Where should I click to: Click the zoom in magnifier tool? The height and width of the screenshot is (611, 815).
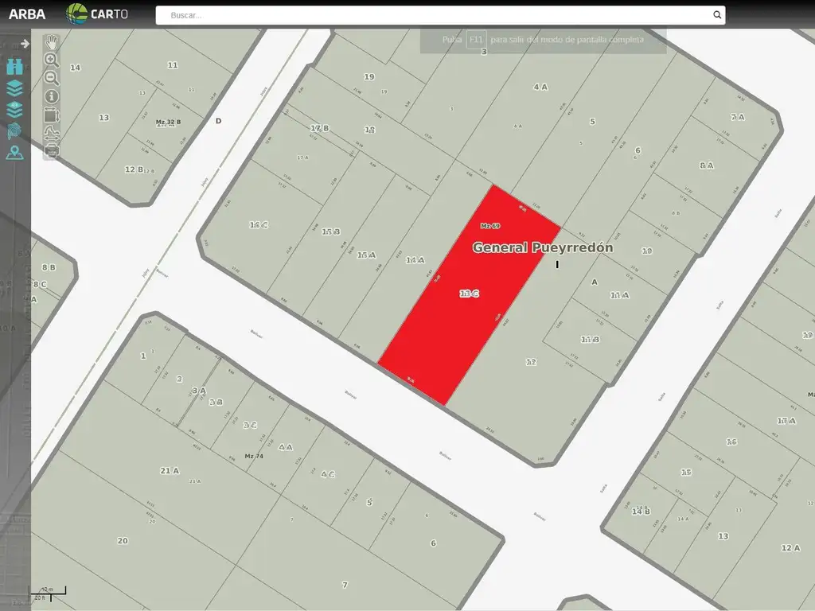52,60
